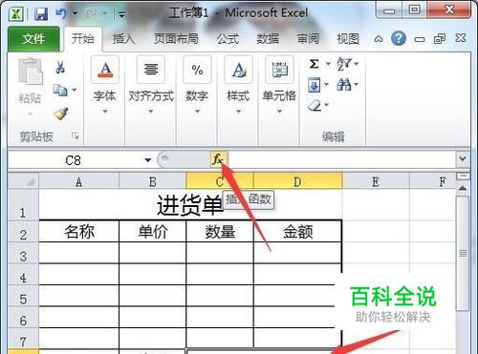Open the AutoSum dropdown arrow

click(x=328, y=64)
